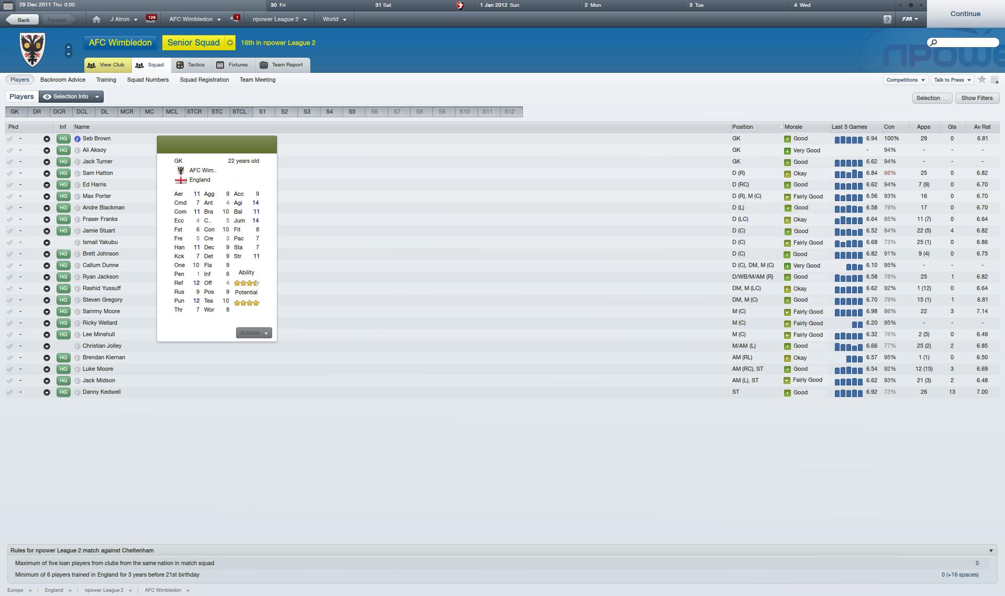This screenshot has width=1005, height=596.
Task: Click the club stepper up arrow
Action: 68,47
